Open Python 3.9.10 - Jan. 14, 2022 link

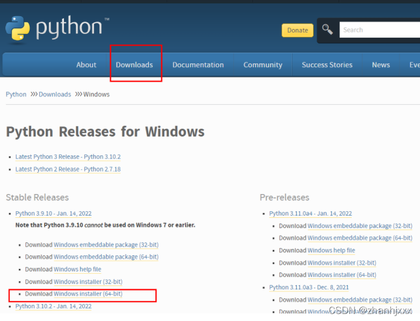53,213
